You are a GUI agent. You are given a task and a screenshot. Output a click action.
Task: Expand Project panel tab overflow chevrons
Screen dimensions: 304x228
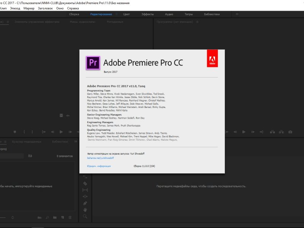(76, 141)
